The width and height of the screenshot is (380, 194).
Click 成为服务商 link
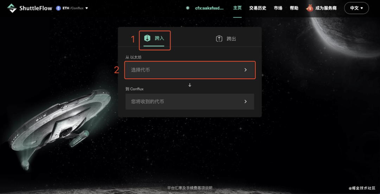pos(326,8)
